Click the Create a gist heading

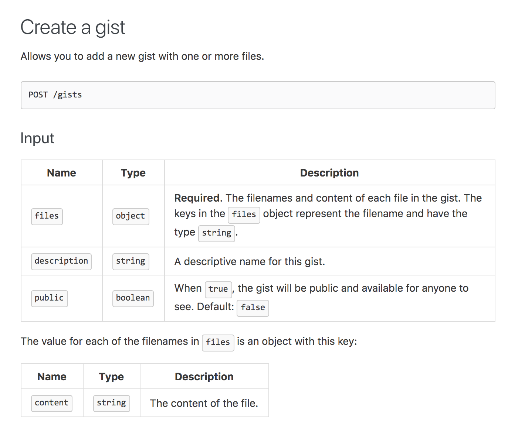click(73, 27)
